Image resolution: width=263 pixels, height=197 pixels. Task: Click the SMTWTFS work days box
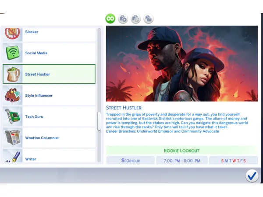tap(234, 161)
